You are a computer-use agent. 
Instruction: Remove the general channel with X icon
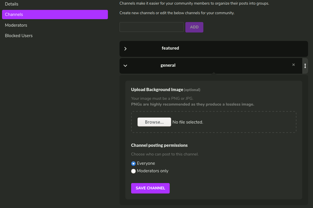click(x=293, y=65)
